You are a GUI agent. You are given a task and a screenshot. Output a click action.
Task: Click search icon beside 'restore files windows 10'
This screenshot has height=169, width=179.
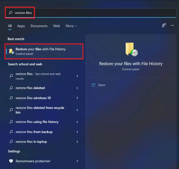[x=11, y=98]
